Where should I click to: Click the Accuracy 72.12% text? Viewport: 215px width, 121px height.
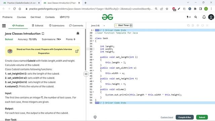pos(27,39)
